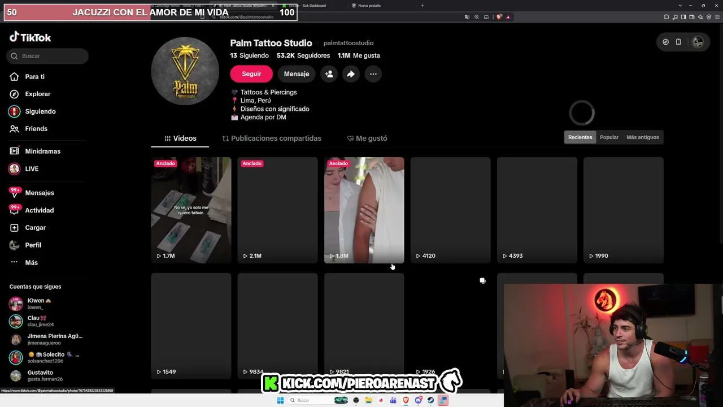Open the video with 4393 views
This screenshot has height=407, width=723.
(x=537, y=210)
